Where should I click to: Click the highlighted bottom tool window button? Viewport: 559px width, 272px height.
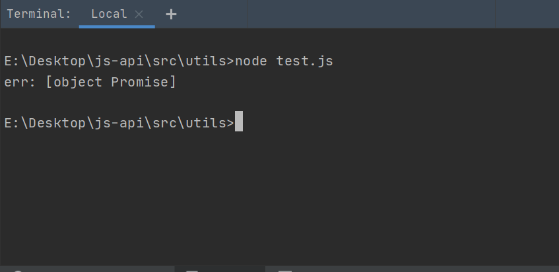pos(191,270)
